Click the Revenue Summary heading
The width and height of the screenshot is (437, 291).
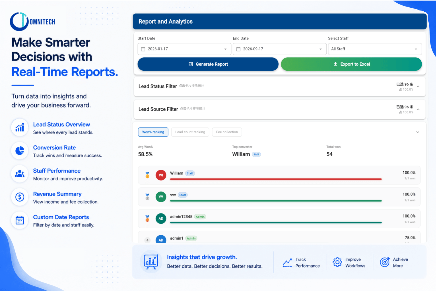[x=57, y=194]
